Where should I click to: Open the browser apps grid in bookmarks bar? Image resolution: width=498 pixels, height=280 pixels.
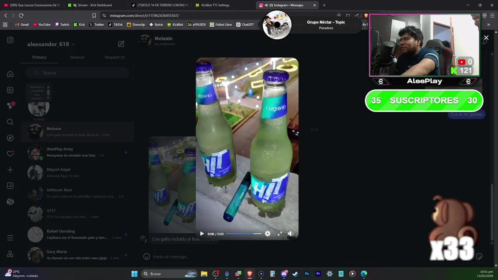(5, 24)
